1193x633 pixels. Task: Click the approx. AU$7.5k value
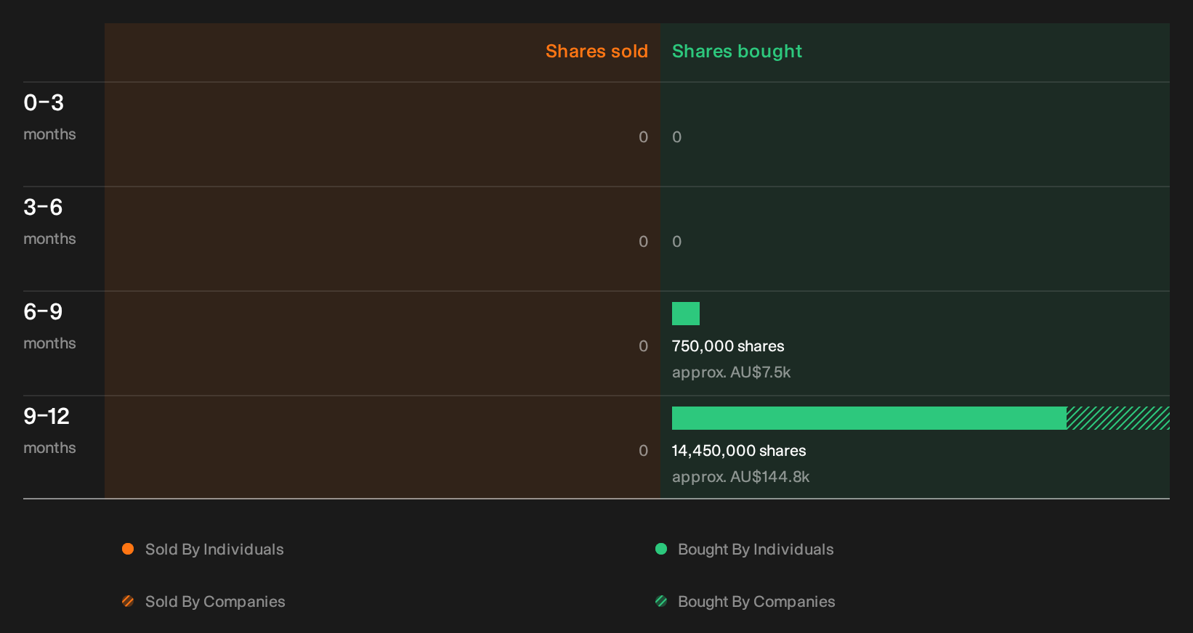[x=731, y=372]
